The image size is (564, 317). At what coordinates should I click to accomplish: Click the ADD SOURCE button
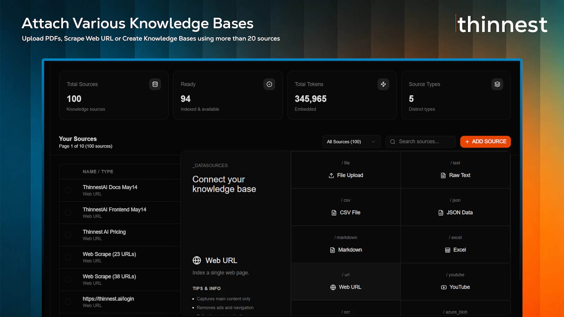tap(485, 142)
